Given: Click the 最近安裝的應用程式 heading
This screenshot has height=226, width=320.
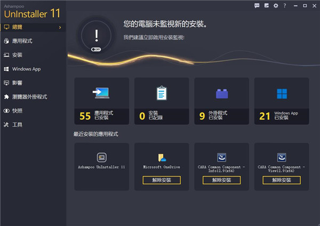Looking at the screenshot, I should (95, 134).
